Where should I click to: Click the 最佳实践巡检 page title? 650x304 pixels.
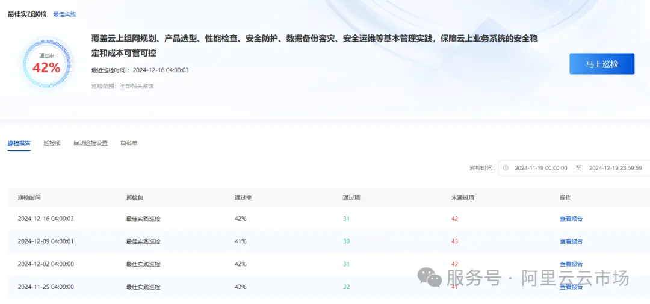pos(27,14)
